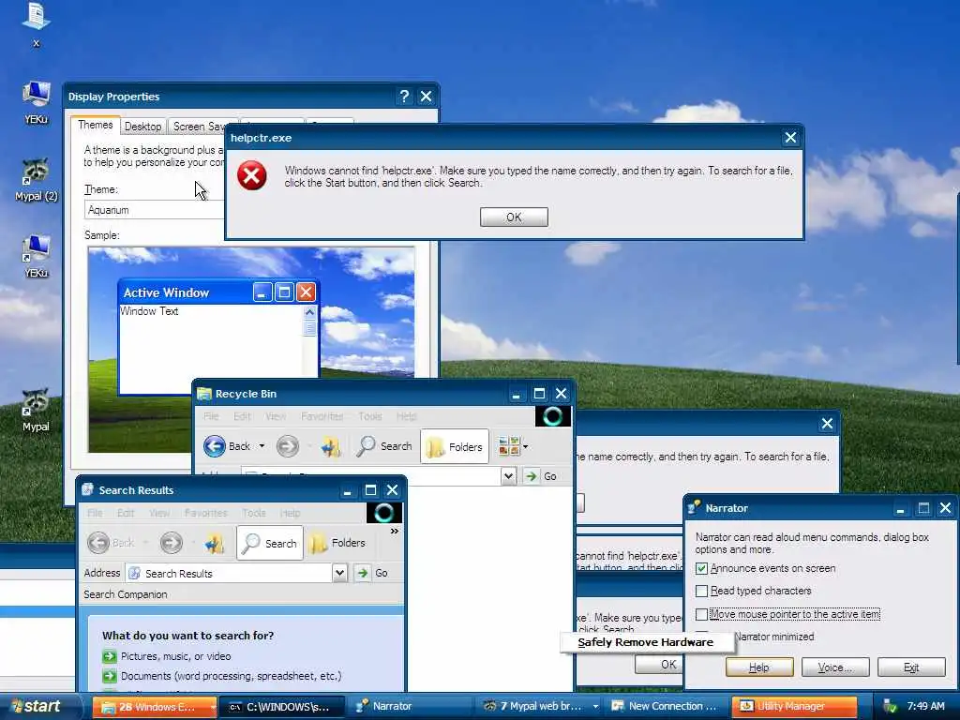The image size is (960, 720).
Task: Choose Pictures, music, or video search
Action: click(x=175, y=656)
